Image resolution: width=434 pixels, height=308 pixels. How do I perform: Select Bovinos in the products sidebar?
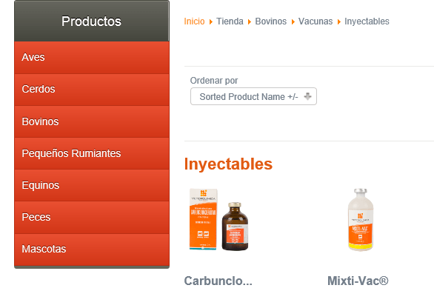click(92, 121)
